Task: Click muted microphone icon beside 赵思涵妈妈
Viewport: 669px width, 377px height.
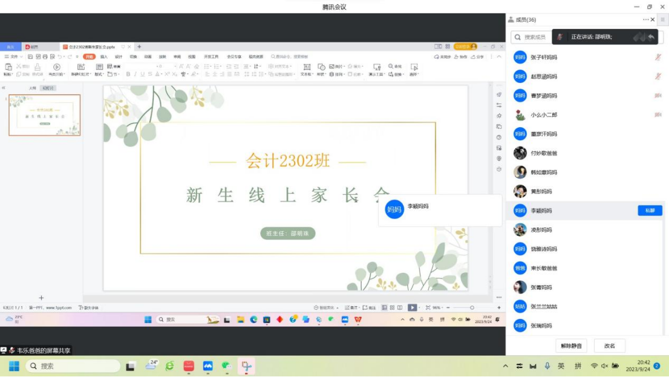Action: [x=658, y=77]
